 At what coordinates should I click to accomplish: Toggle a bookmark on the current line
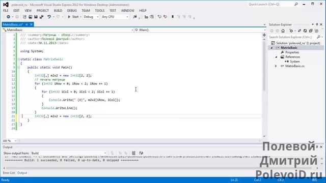(173, 17)
